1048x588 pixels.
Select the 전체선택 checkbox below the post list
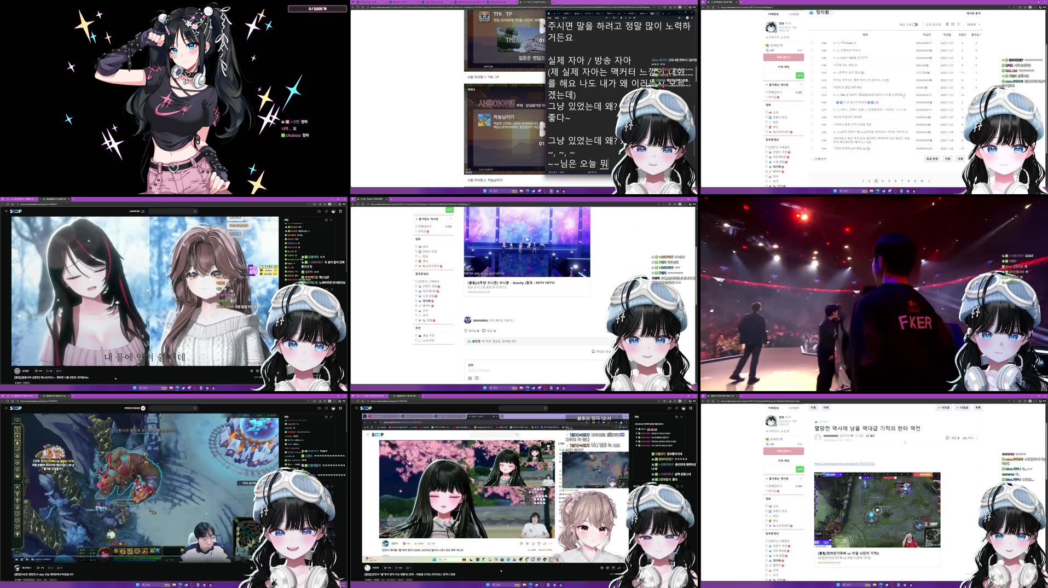[812, 159]
